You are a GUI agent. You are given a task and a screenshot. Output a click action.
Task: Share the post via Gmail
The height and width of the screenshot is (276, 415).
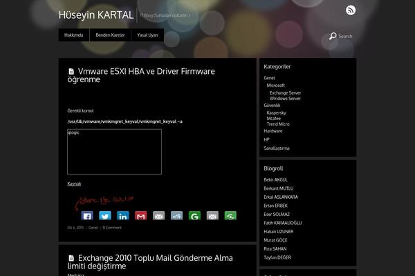(x=141, y=216)
